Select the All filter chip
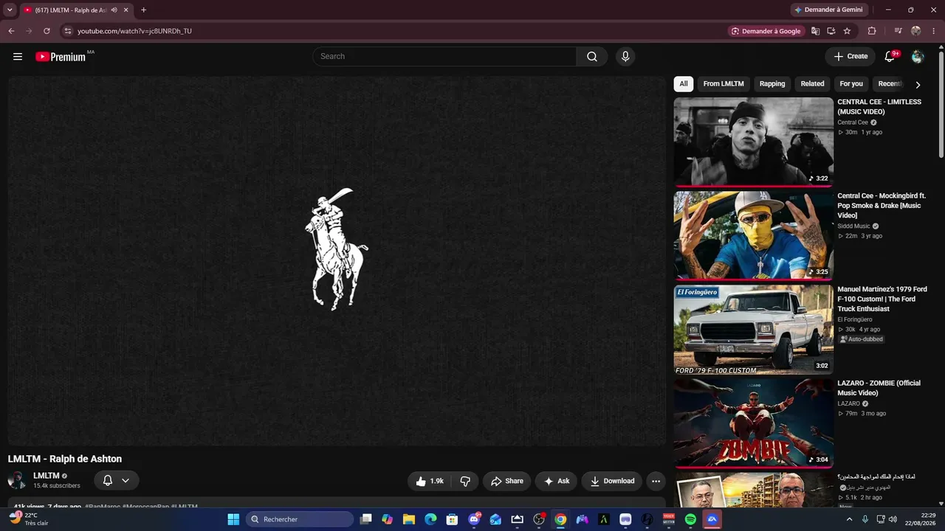The width and height of the screenshot is (945, 531). click(x=684, y=84)
